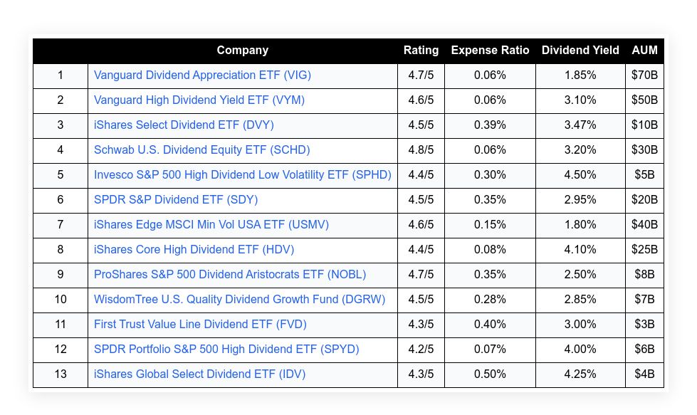Select the 4.8/5 rating cell for SCHD

(x=421, y=150)
